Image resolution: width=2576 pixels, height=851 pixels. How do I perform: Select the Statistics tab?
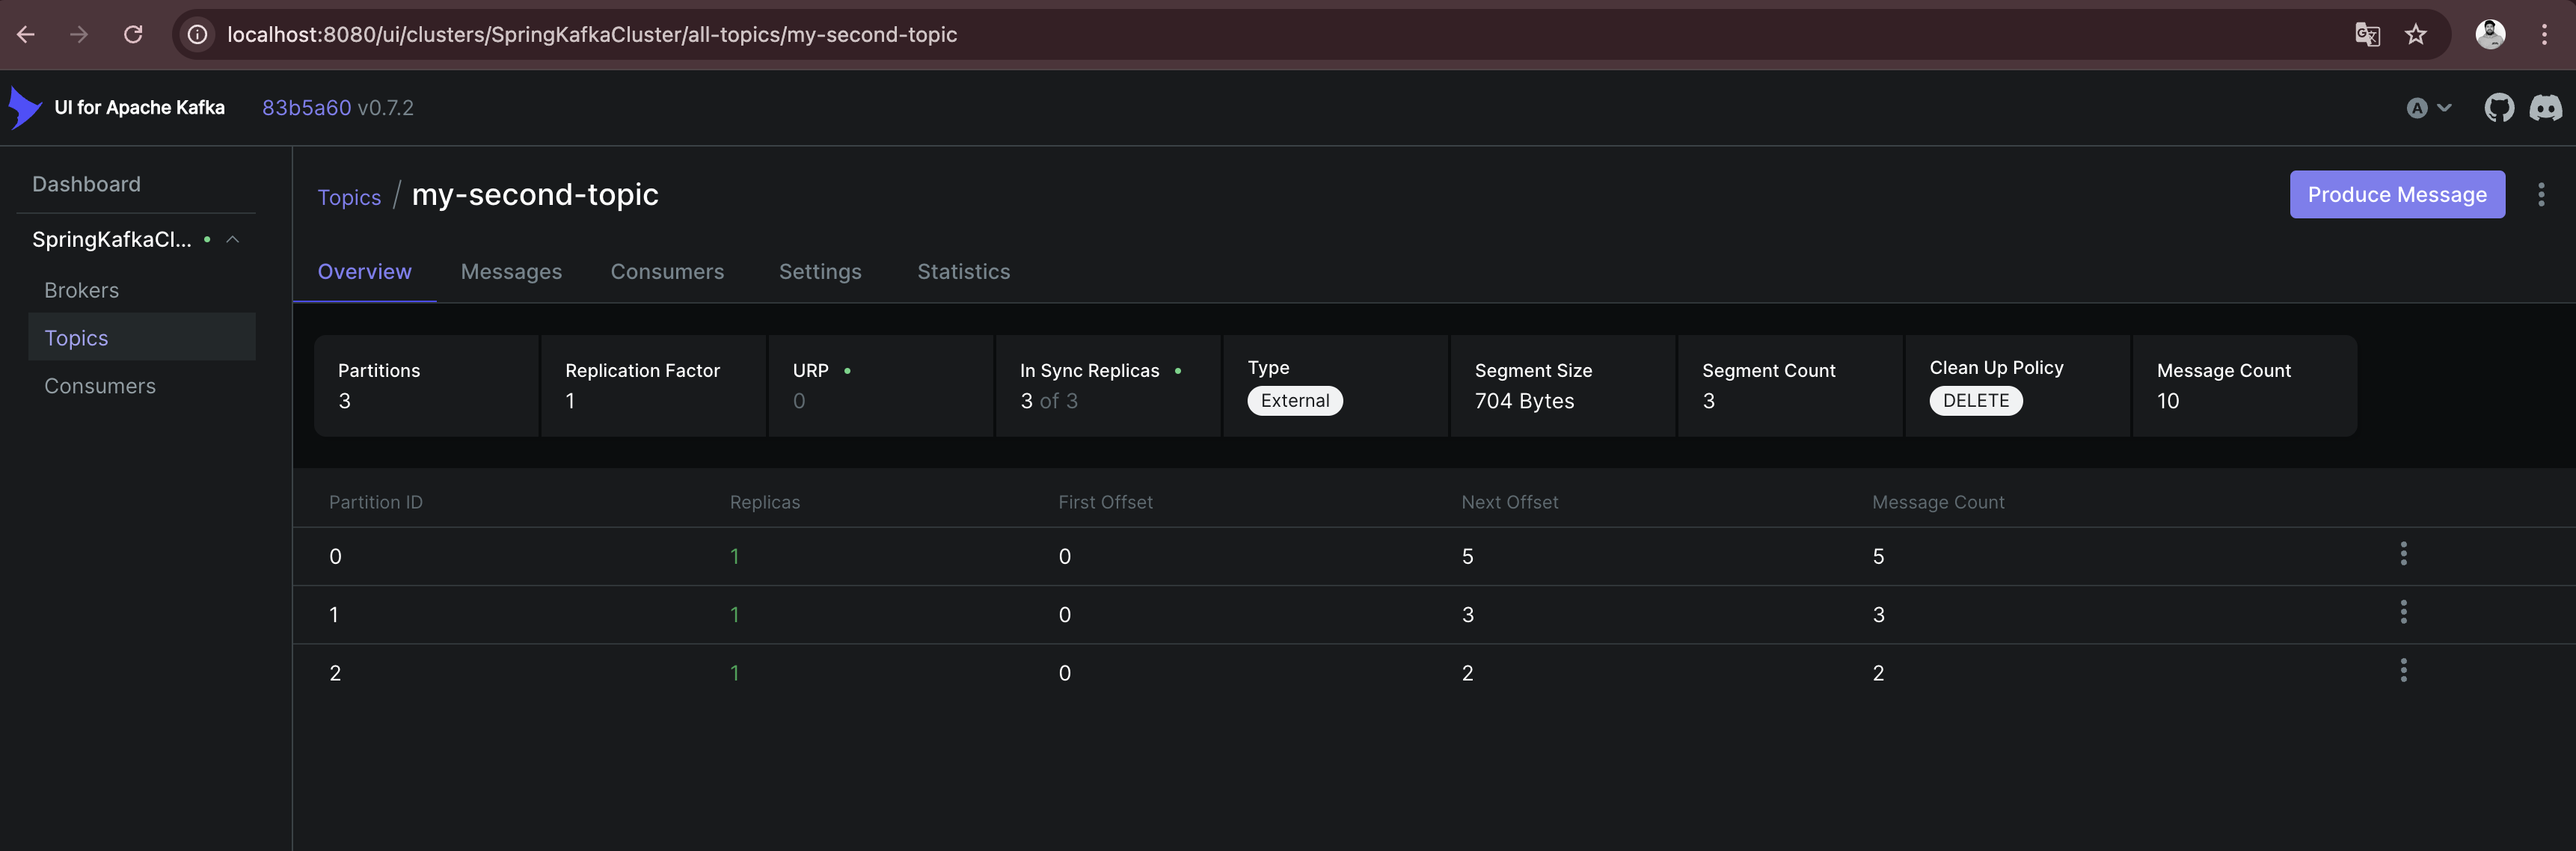point(963,271)
